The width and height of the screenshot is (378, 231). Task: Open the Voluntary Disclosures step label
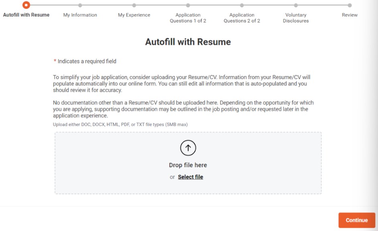point(296,18)
